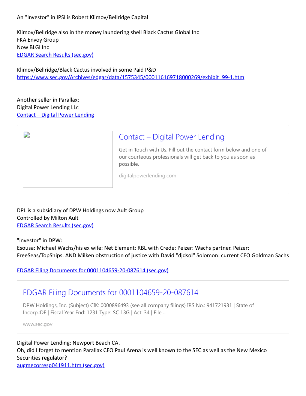
Task: Open EDGAR Search Results link under BLGI Inc
Action: coord(55,55)
